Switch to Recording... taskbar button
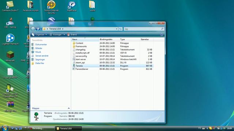The width and height of the screenshot is (234, 131). click(x=41, y=128)
